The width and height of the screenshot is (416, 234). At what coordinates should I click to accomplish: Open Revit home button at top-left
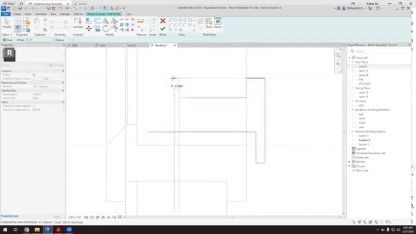3,8
